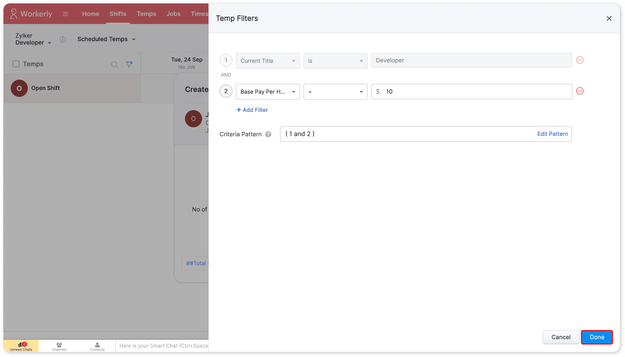
Task: Click the AND connector label
Action: (226, 75)
